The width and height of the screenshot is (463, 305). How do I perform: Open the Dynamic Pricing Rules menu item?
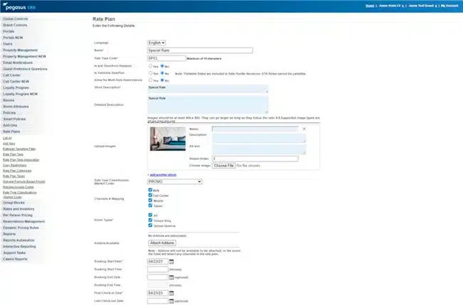(21, 228)
